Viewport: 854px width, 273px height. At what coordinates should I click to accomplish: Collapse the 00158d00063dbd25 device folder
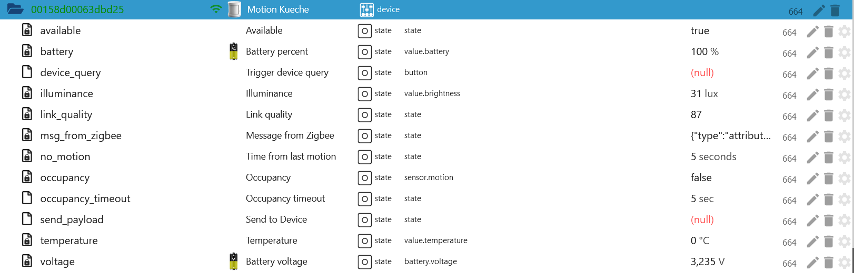coord(15,9)
